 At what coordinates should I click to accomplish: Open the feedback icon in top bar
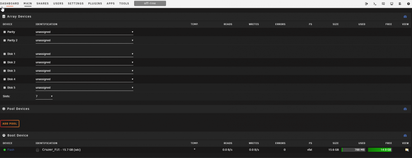coord(383,4)
